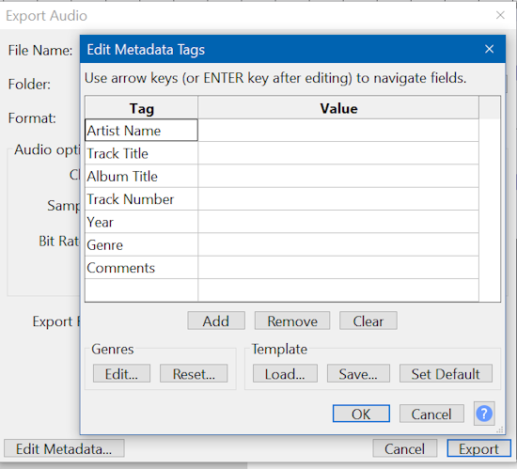This screenshot has width=517, height=469.
Task: Select the Comments value cell
Action: [x=338, y=268]
